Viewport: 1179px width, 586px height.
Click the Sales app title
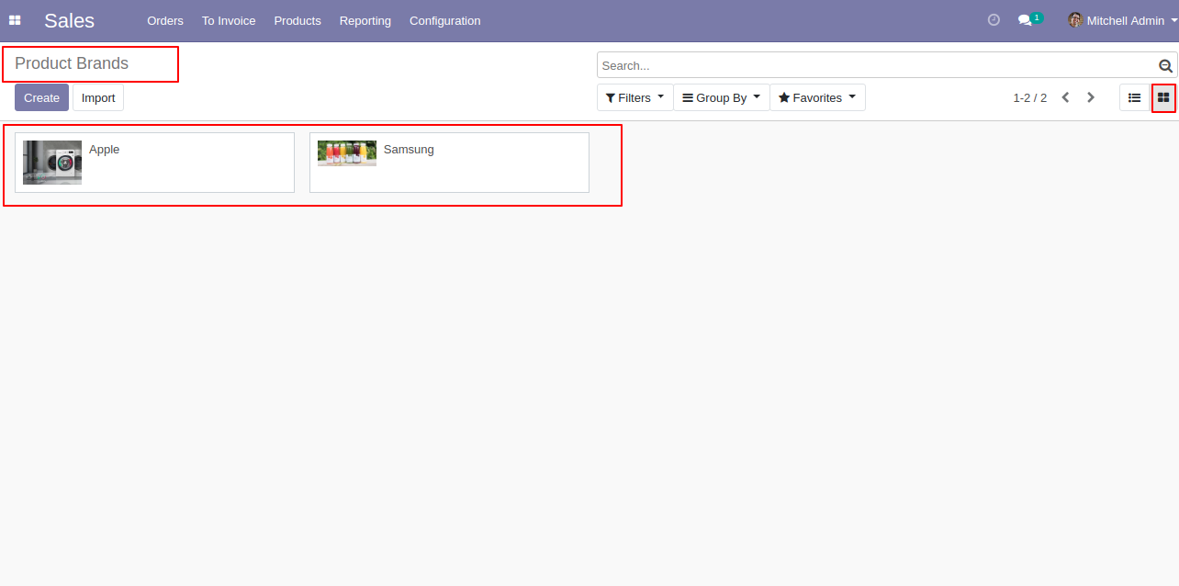69,20
